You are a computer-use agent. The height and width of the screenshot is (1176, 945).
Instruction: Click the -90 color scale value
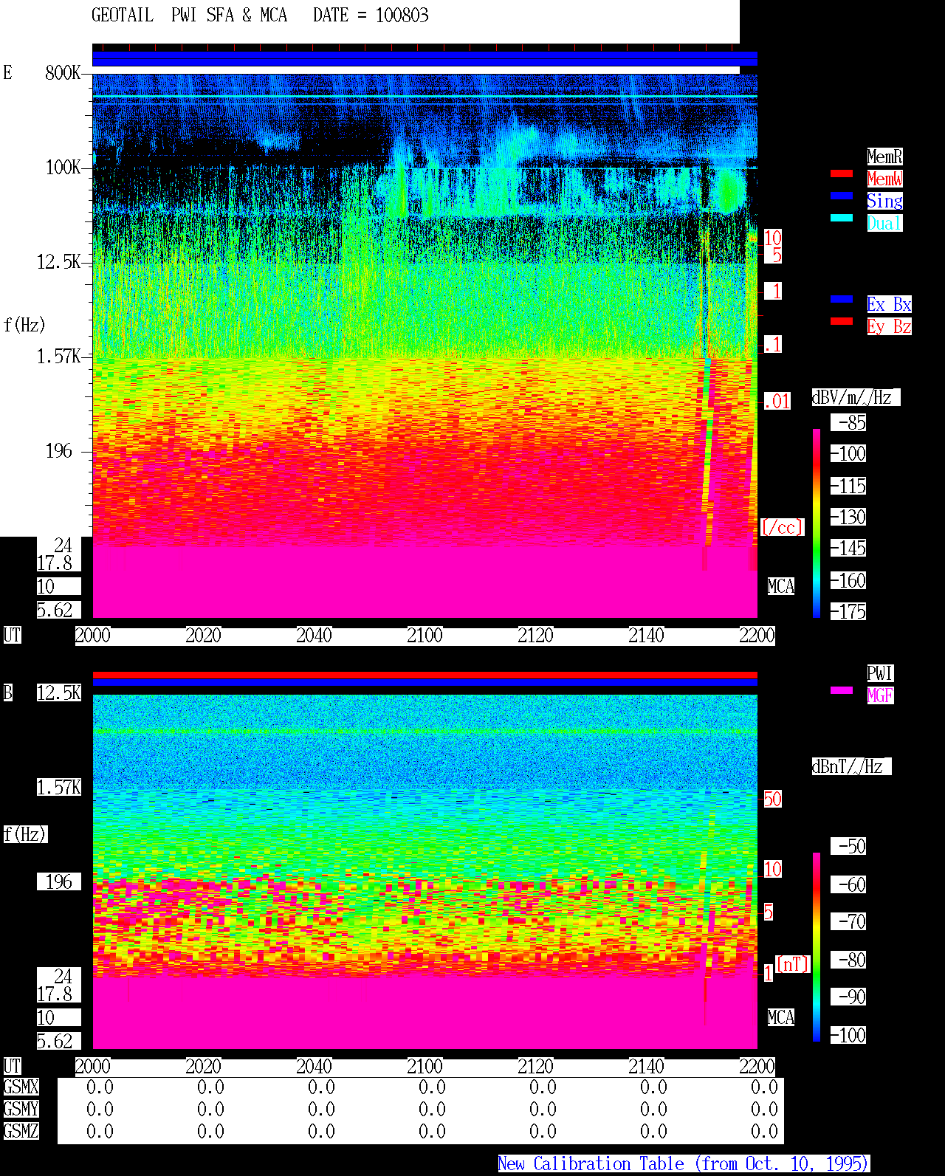pyautogui.click(x=849, y=997)
